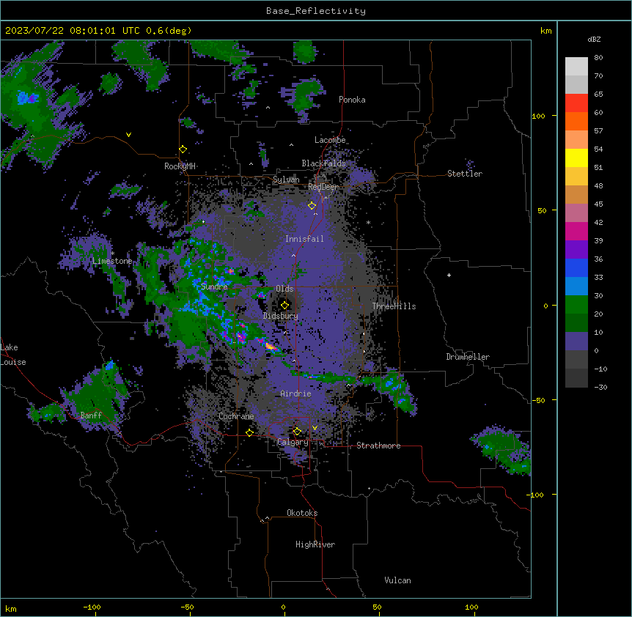Click the yellow diamond marker near RedDeer
The height and width of the screenshot is (617, 632).
(312, 206)
